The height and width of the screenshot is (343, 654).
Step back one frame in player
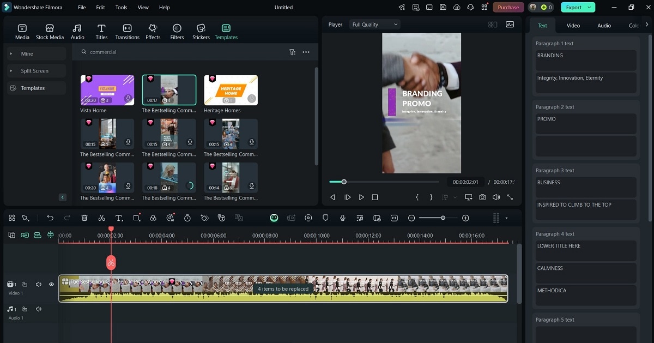(334, 197)
